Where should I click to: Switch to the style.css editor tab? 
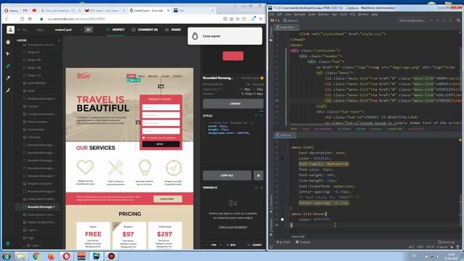(x=284, y=135)
